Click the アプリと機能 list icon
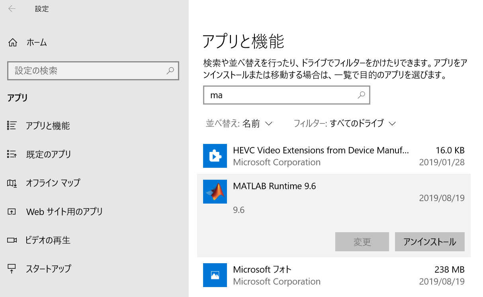483x297 pixels. pyautogui.click(x=12, y=126)
